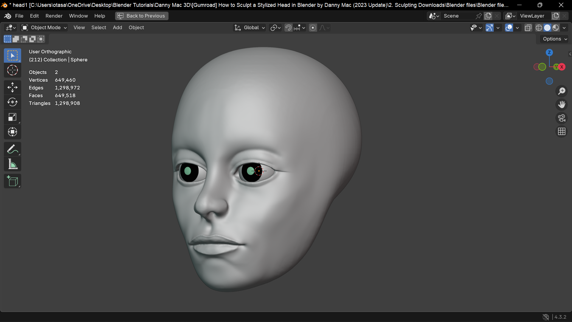Open the shading options dropdown arrow
This screenshot has height=322, width=572.
pyautogui.click(x=564, y=28)
